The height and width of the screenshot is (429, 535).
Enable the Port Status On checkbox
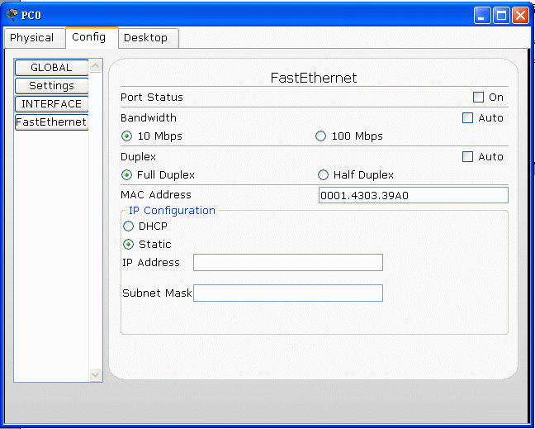coord(478,98)
